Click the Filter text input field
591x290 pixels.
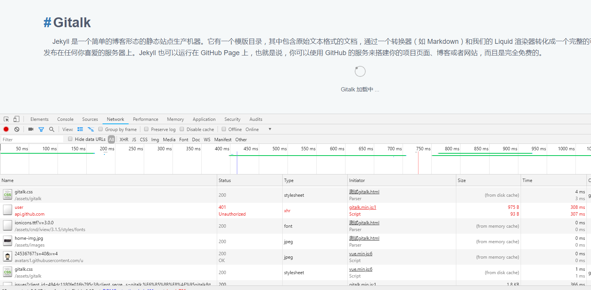32,139
